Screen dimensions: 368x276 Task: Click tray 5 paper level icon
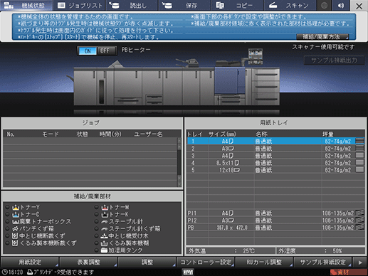point(359,169)
